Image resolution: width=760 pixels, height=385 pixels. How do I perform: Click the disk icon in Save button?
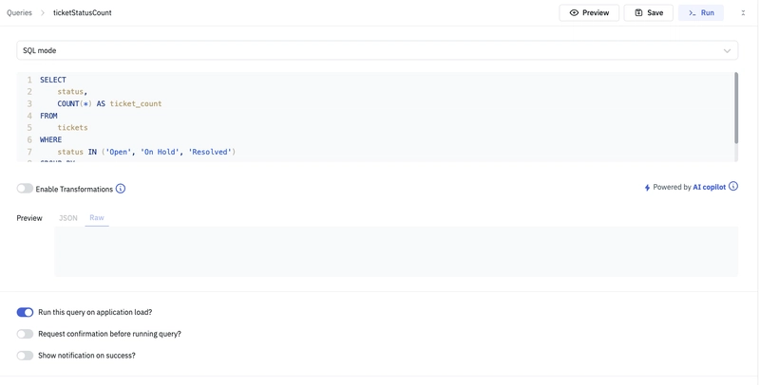638,13
